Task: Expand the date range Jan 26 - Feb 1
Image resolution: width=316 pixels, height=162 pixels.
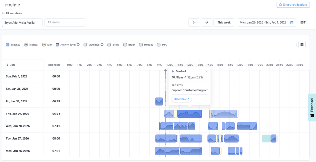Action: 263,22
